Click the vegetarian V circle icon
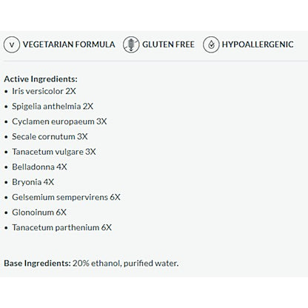 coord(12,44)
